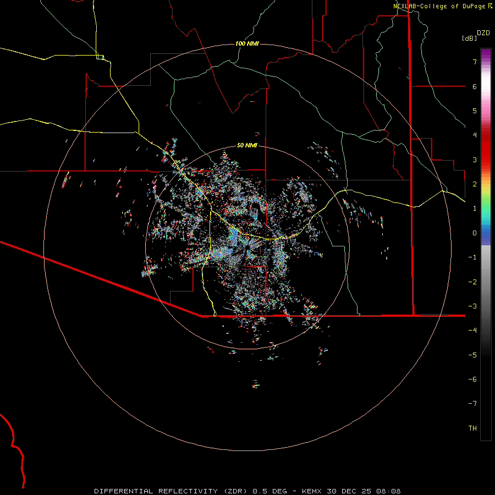This screenshot has height=495, width=495.
Task: Click the 0.5 DEG elevation text in caption
Action: [x=268, y=491]
